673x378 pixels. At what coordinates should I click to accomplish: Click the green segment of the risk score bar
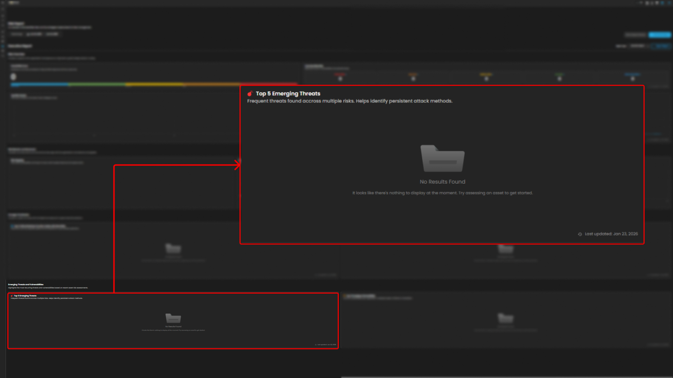pyautogui.click(x=97, y=84)
